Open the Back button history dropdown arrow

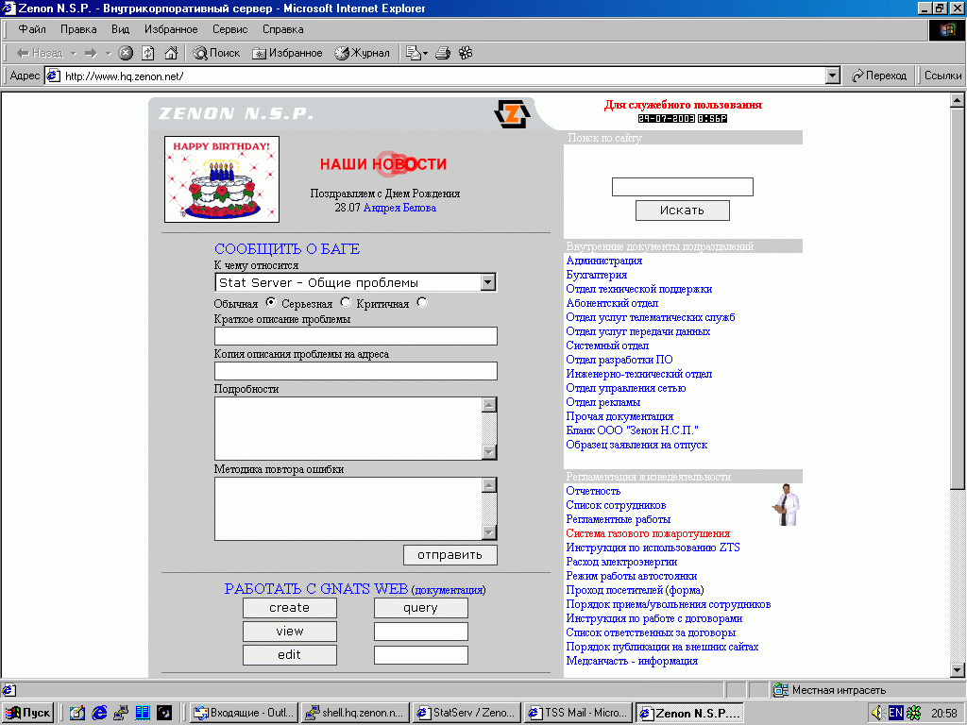(73, 53)
